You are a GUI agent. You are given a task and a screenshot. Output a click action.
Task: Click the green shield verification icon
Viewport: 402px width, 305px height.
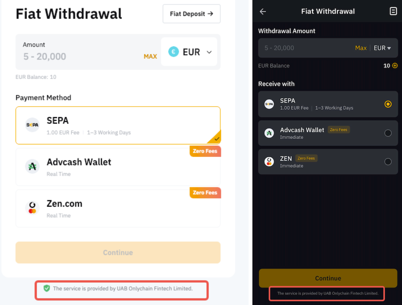coord(47,288)
